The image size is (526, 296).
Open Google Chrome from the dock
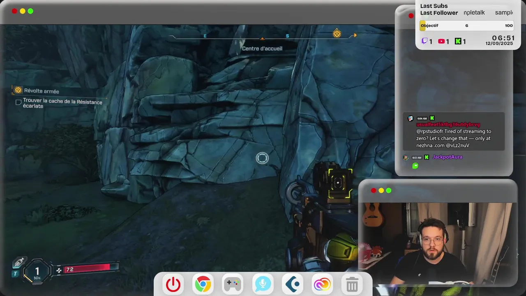203,284
